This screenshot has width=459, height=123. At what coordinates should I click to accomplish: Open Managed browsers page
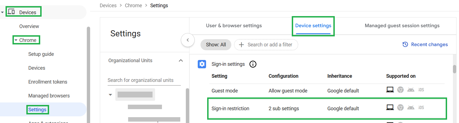49,96
